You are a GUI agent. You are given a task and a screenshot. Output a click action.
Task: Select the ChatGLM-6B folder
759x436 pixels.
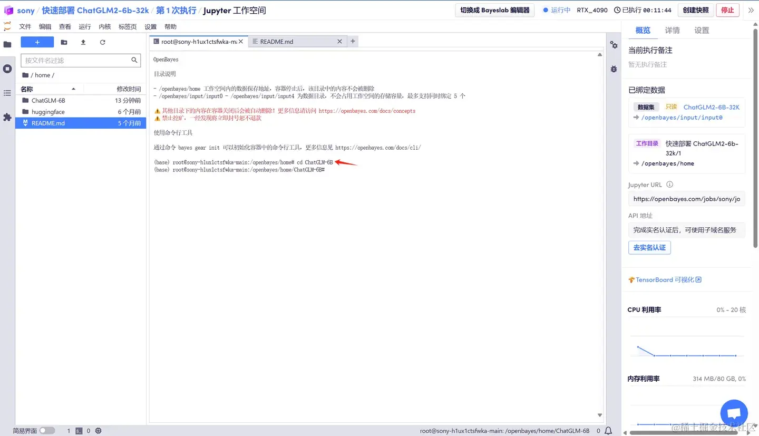[x=81, y=100]
